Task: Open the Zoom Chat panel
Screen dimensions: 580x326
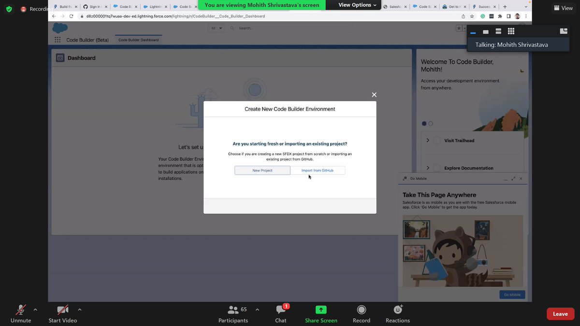Action: click(x=281, y=313)
